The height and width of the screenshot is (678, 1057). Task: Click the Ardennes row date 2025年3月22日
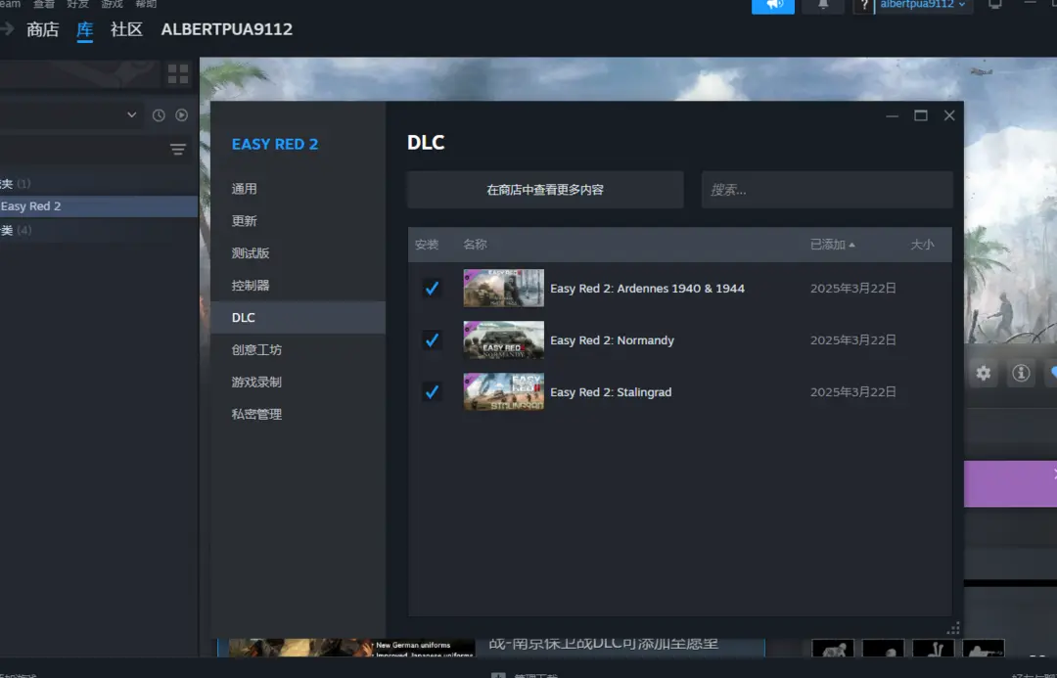click(852, 289)
